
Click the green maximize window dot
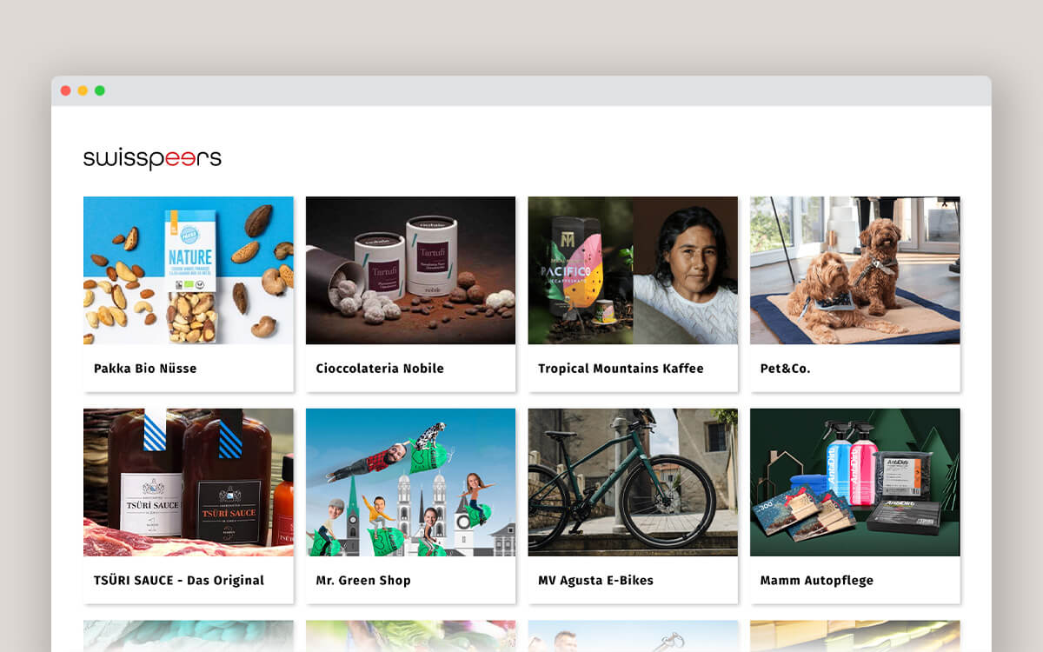click(x=100, y=90)
